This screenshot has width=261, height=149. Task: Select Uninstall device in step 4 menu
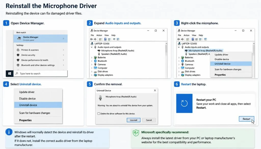(38, 105)
